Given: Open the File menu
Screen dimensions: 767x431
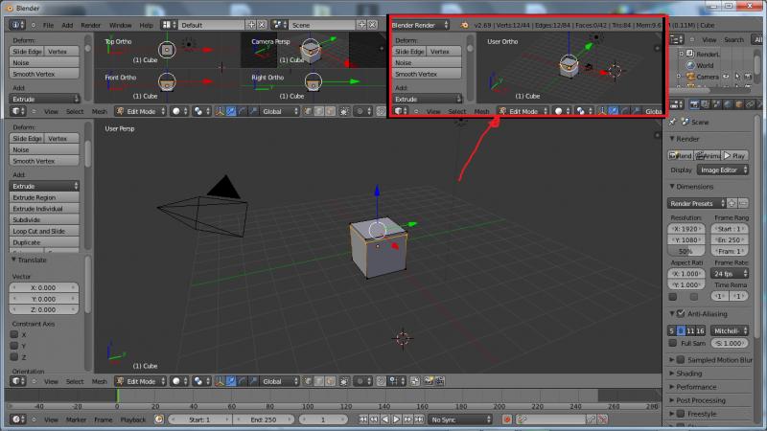Looking at the screenshot, I should (x=48, y=25).
